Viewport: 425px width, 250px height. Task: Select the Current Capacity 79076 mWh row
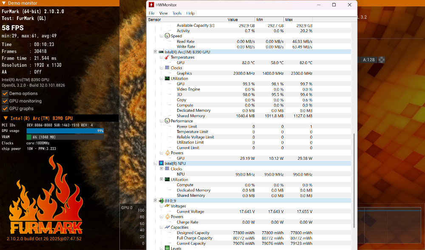(x=249, y=243)
